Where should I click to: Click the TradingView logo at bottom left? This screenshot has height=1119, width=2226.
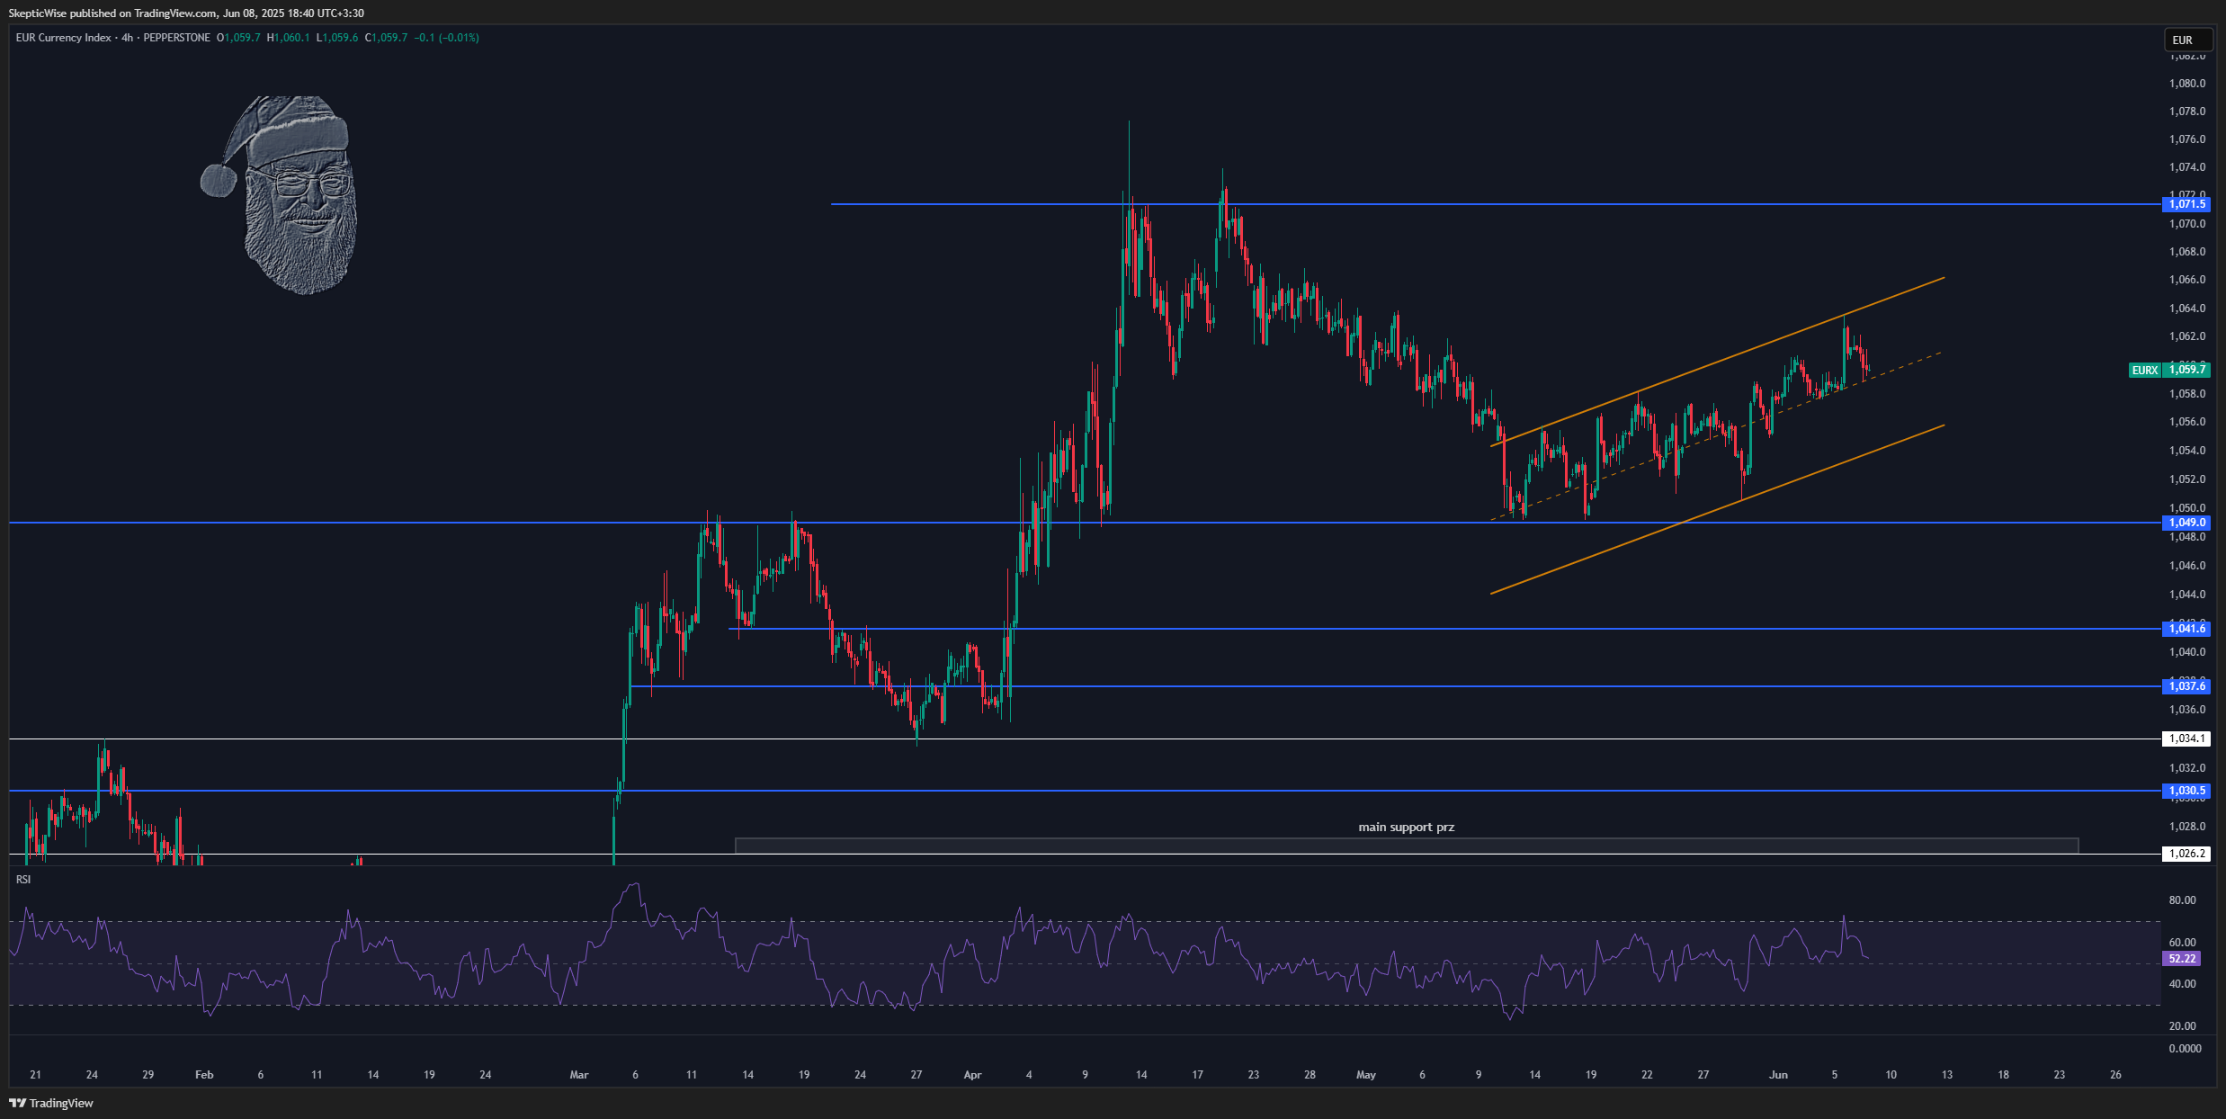click(x=51, y=1103)
